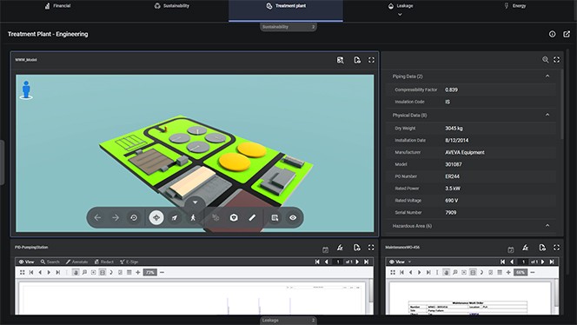Viewport: 577px width, 325px height.
Task: Collapse the Hazardous Area (6) section
Action: point(547,226)
